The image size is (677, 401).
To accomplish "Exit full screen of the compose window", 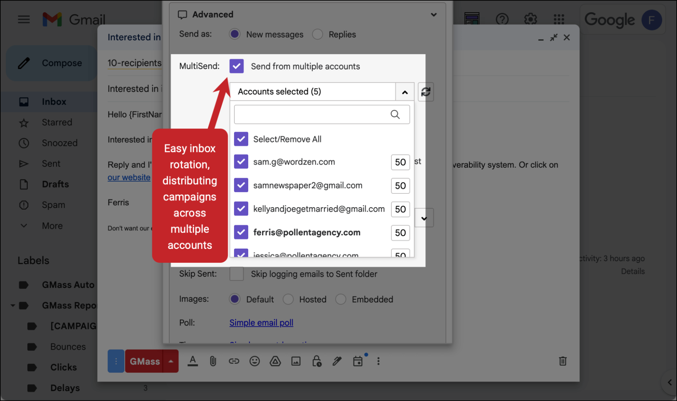I will 554,37.
